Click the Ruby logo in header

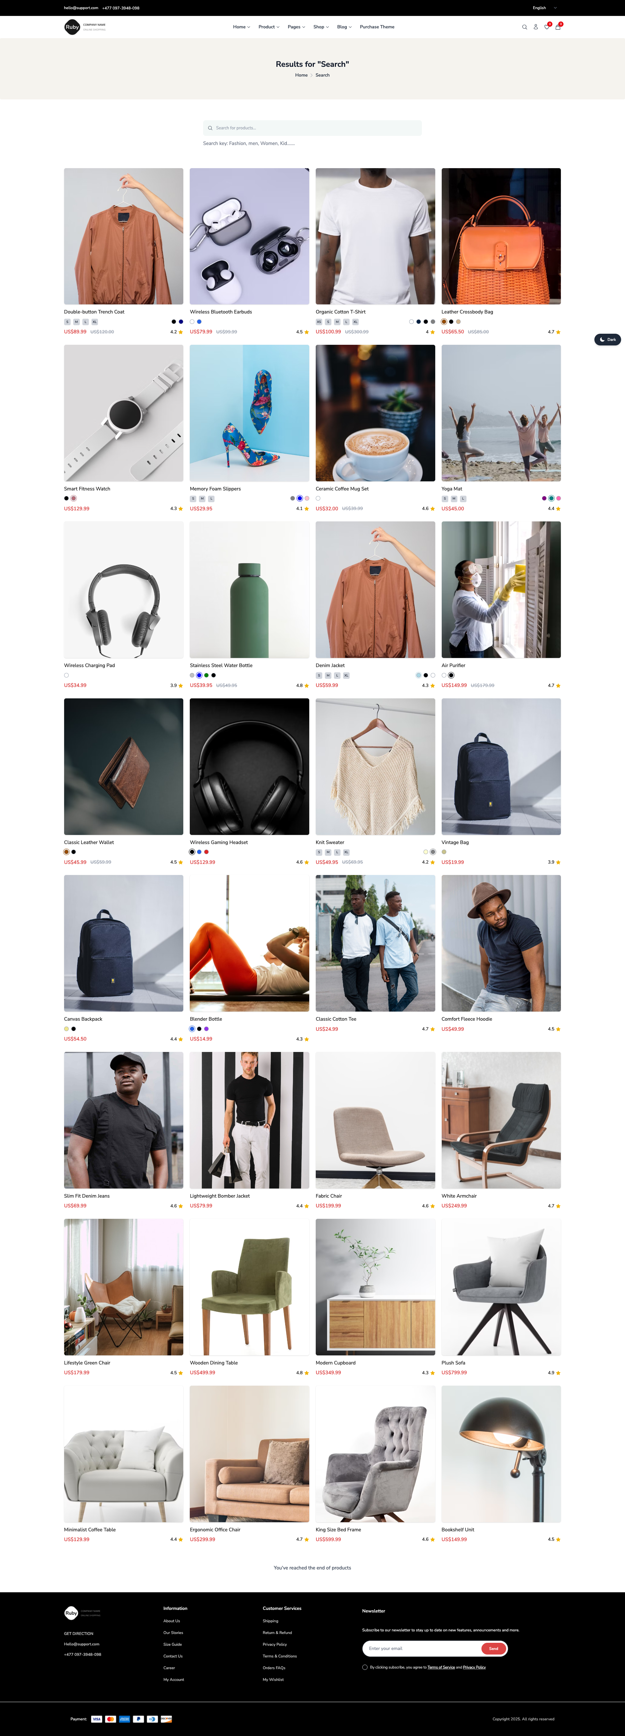85,27
